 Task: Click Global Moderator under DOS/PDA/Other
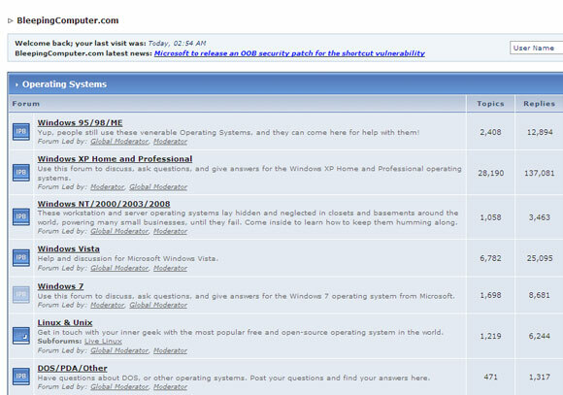coord(120,387)
